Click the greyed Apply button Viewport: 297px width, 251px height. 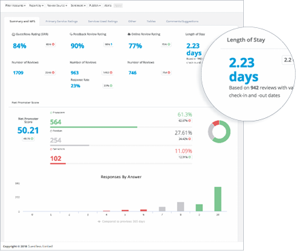point(118,5)
